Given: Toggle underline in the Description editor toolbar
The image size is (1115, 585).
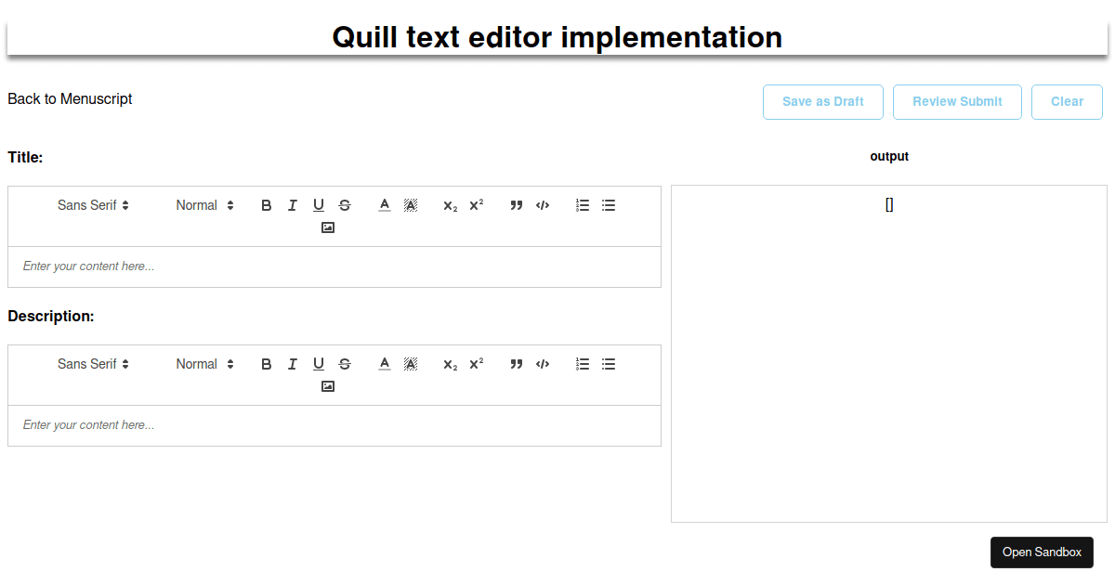Looking at the screenshot, I should (x=319, y=364).
